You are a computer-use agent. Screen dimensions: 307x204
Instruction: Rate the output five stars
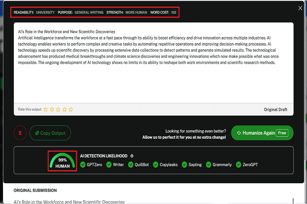click(71, 109)
